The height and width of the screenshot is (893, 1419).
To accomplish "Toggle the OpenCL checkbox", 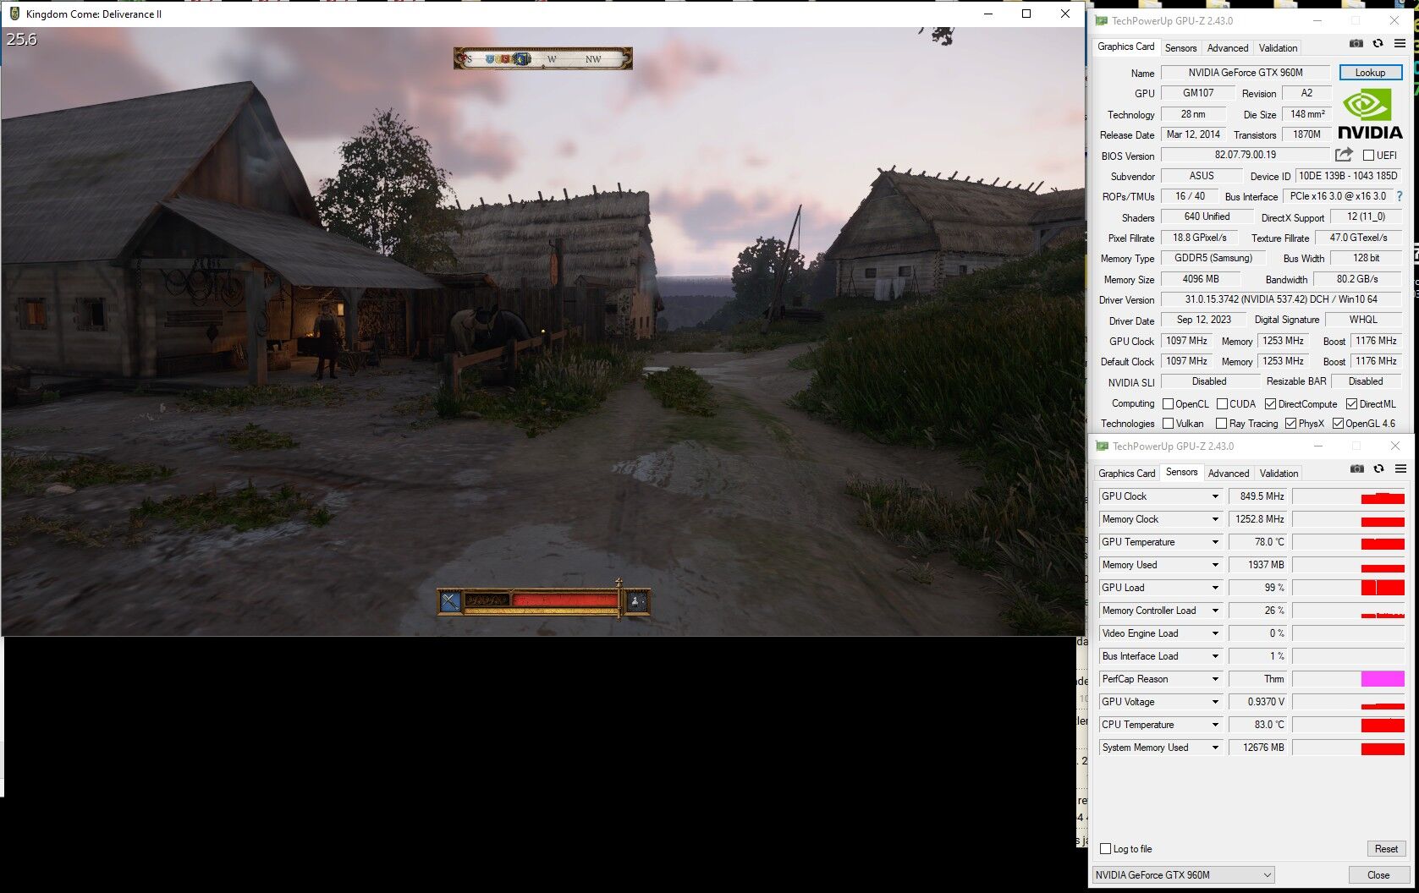I will point(1168,404).
